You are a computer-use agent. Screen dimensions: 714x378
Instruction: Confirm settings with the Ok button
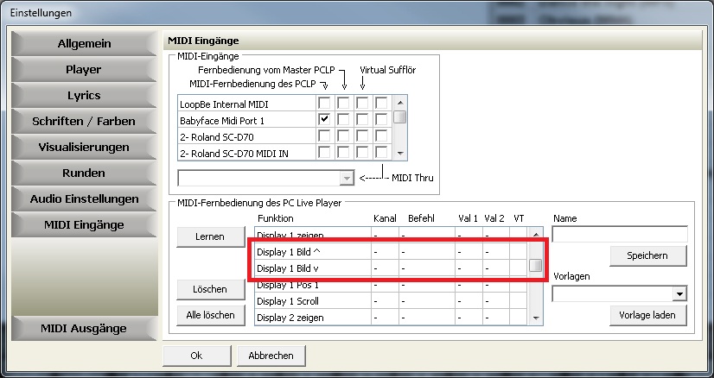pyautogui.click(x=196, y=355)
